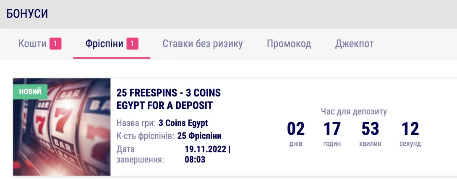
Task: Click the 25 Фріспіни quantity value
Action: click(199, 136)
